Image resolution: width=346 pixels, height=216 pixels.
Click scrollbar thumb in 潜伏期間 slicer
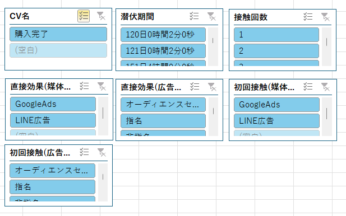tap(213, 41)
